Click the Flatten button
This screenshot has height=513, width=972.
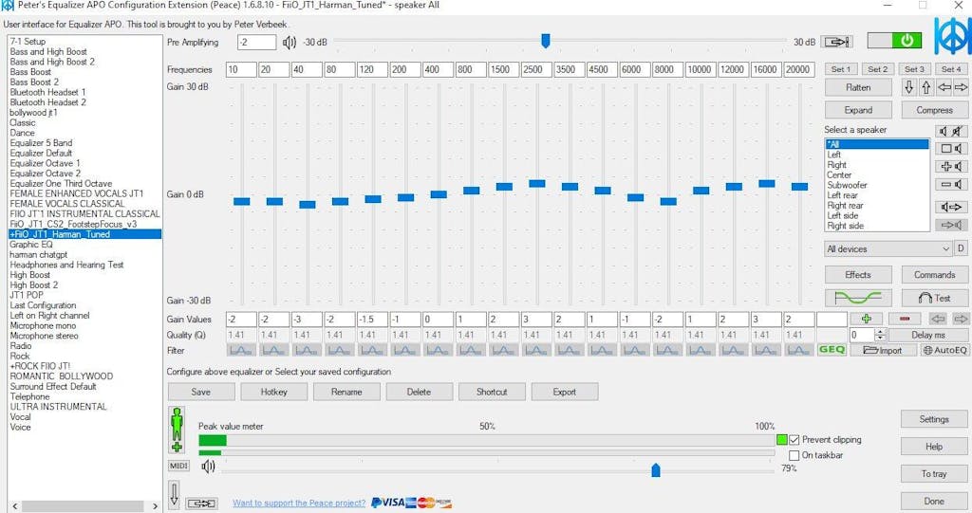[x=858, y=87]
